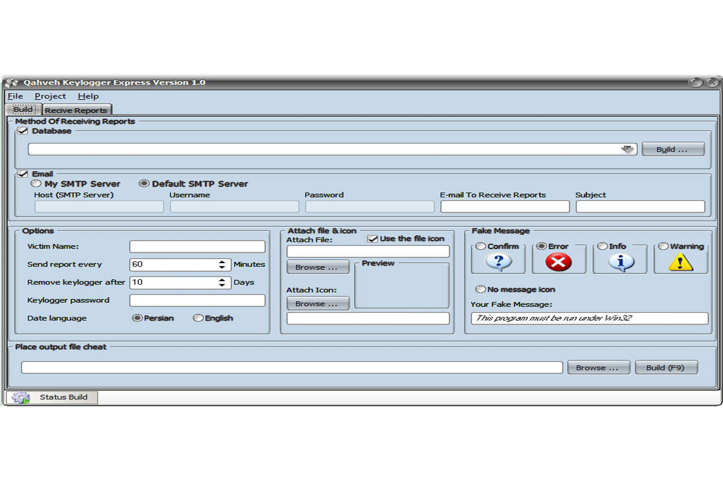Click the red X Error icon
This screenshot has width=723, height=482.
pyautogui.click(x=558, y=262)
